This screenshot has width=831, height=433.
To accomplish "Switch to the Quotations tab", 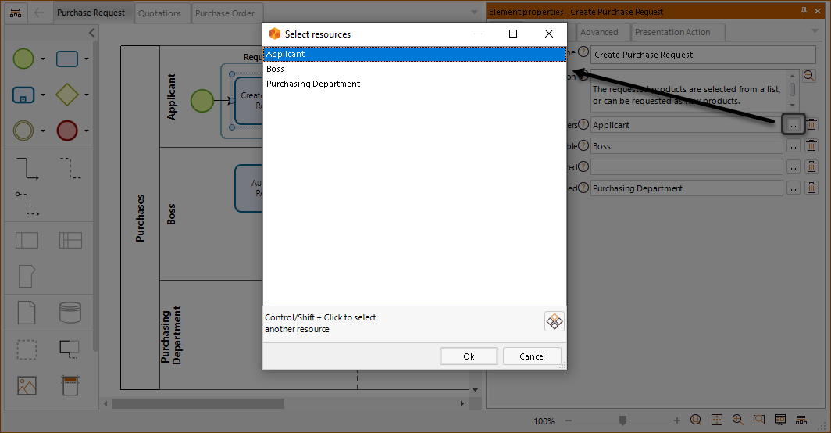I will (x=159, y=13).
